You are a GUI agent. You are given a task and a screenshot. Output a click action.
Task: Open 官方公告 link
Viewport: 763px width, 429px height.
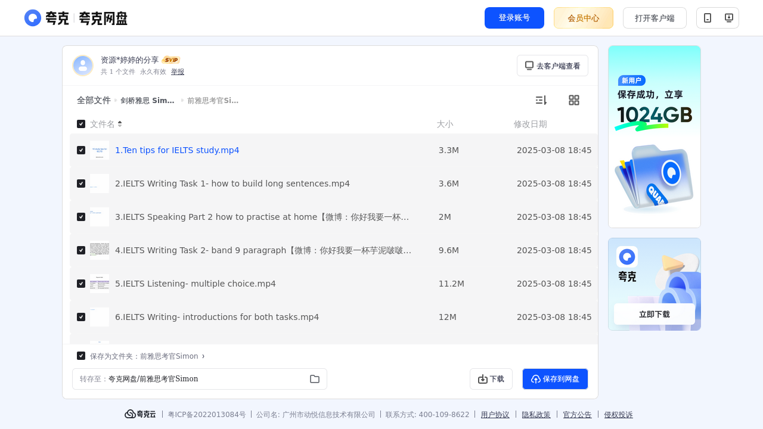point(578,415)
